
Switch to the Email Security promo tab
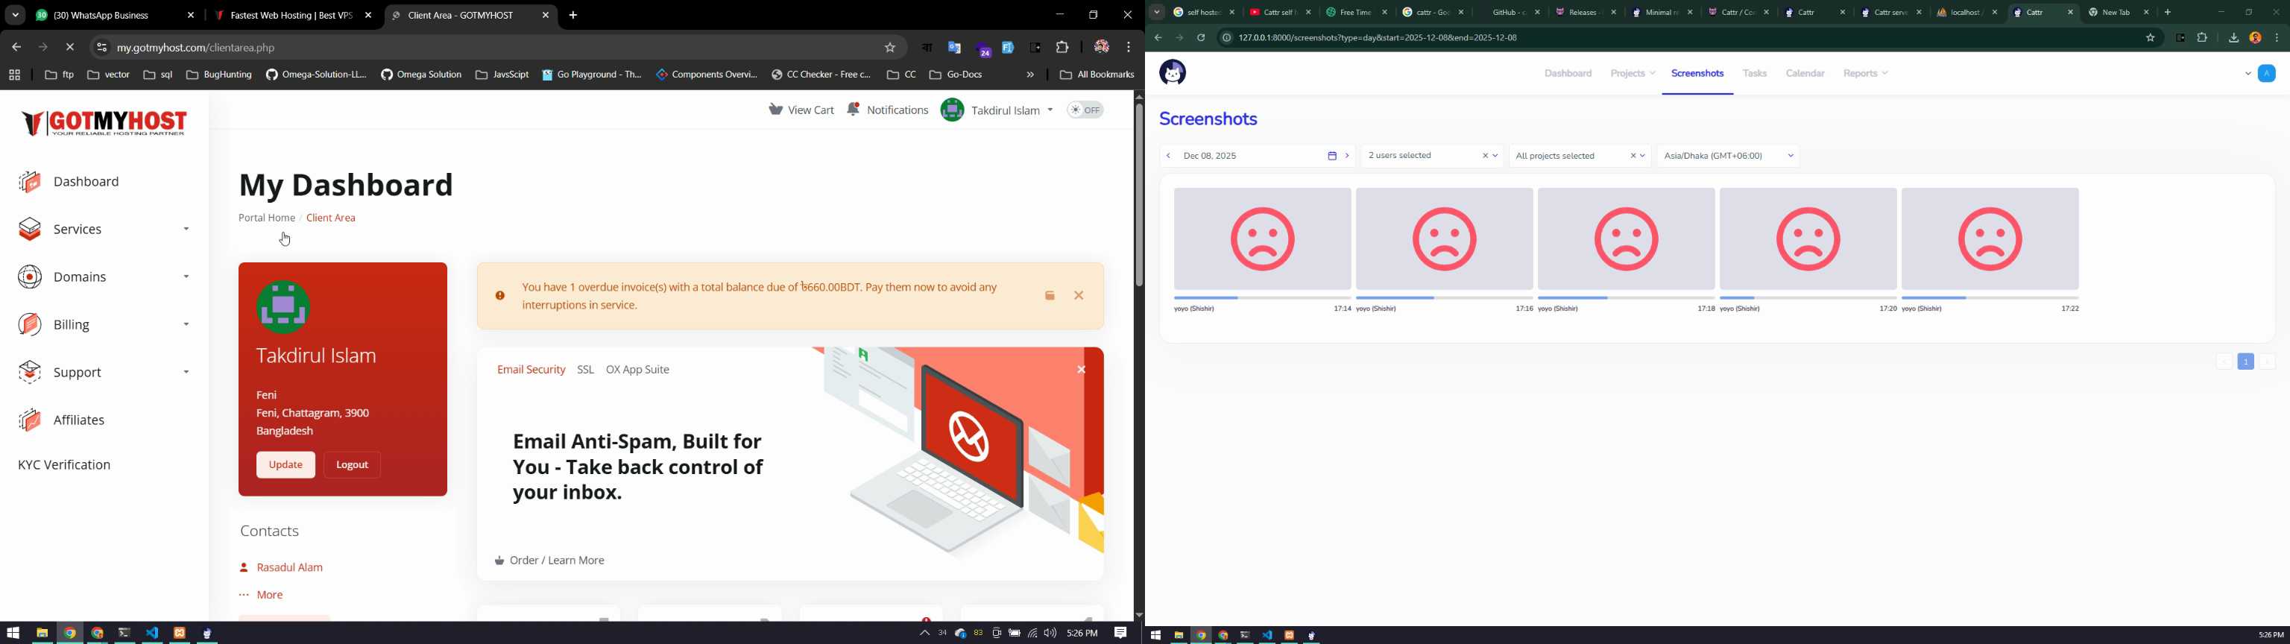[x=531, y=370]
